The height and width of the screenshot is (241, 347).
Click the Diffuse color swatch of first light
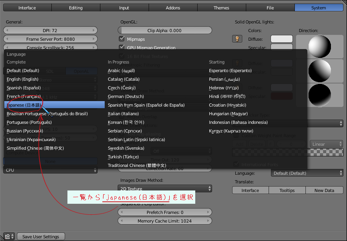point(282,39)
